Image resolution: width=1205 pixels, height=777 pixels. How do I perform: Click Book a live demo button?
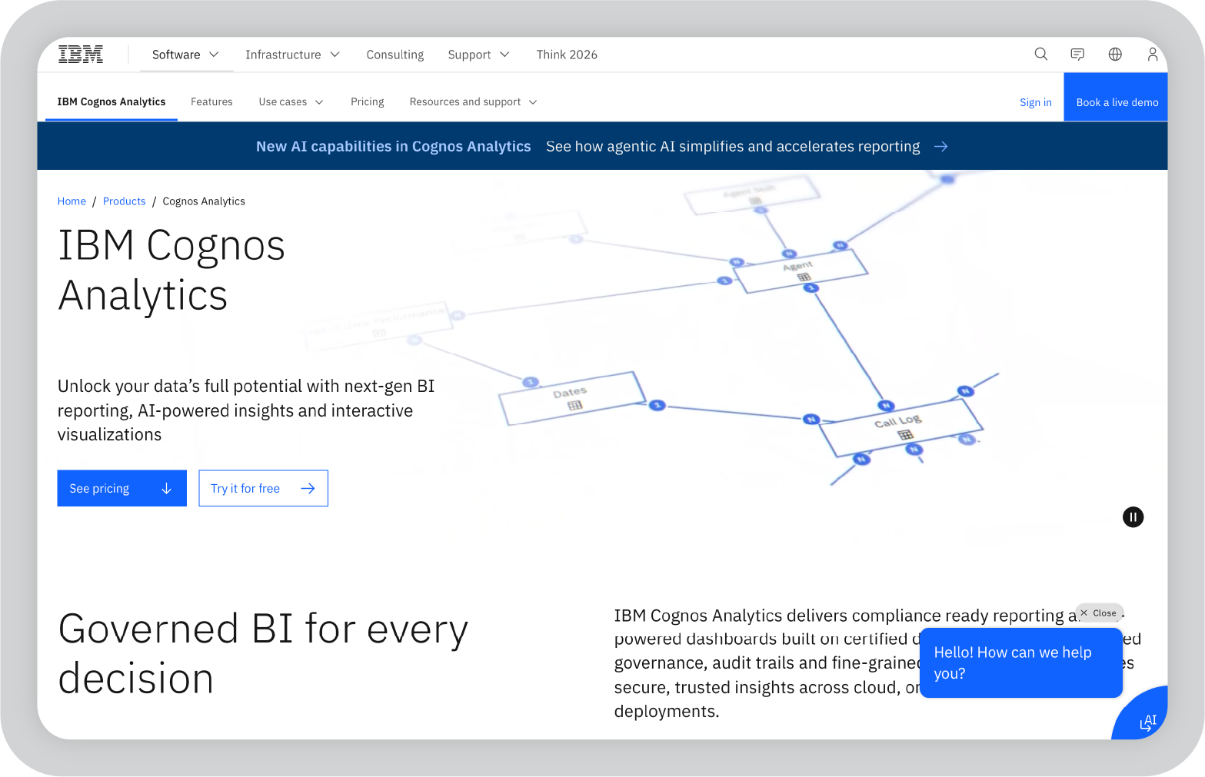[1117, 98]
